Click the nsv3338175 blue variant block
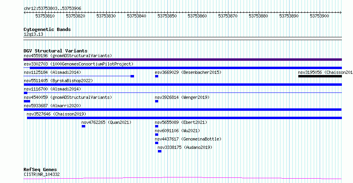 (x=159, y=151)
